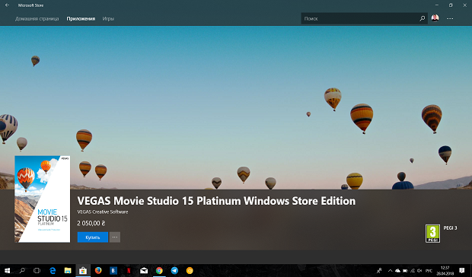Click the VEGAS Movie Studio 15 Platinum title
The width and height of the screenshot is (472, 277).
click(216, 201)
